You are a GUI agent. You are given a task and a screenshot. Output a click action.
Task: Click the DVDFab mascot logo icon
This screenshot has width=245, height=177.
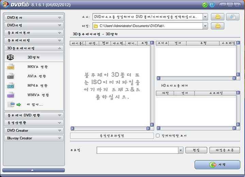pyautogui.click(x=5, y=4)
